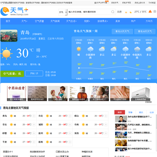Click the sun icon in 胶南 row
Screen dimensions: 157x157
(47, 142)
